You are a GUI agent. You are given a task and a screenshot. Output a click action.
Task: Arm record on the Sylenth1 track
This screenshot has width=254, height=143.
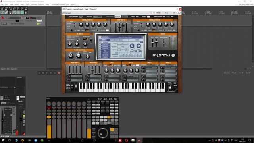pyautogui.click(x=2, y=18)
